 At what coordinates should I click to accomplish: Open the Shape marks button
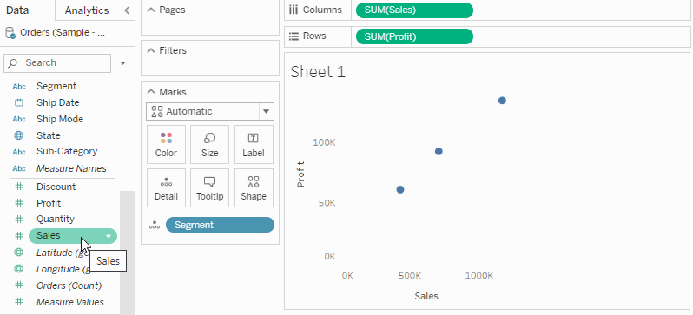[x=254, y=187]
